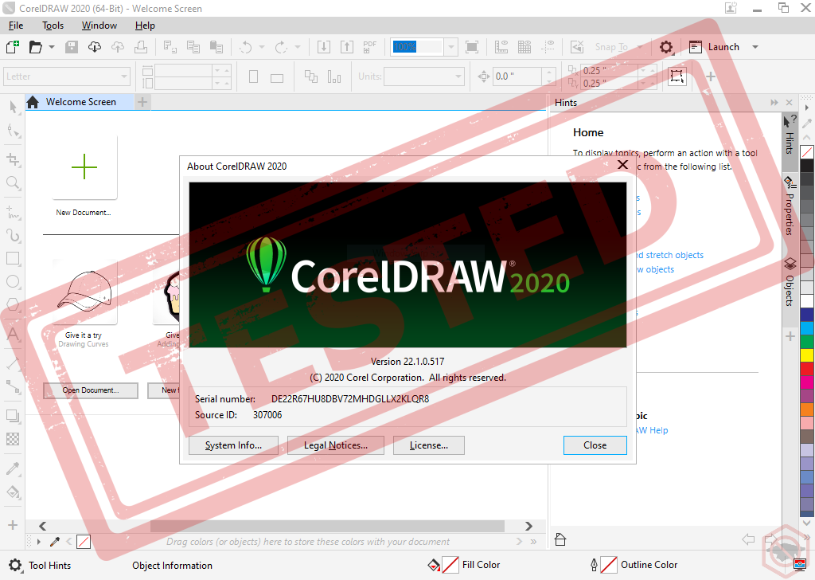Screen dimensions: 815x580
Task: Add a new tab with plus button
Action: 142,102
